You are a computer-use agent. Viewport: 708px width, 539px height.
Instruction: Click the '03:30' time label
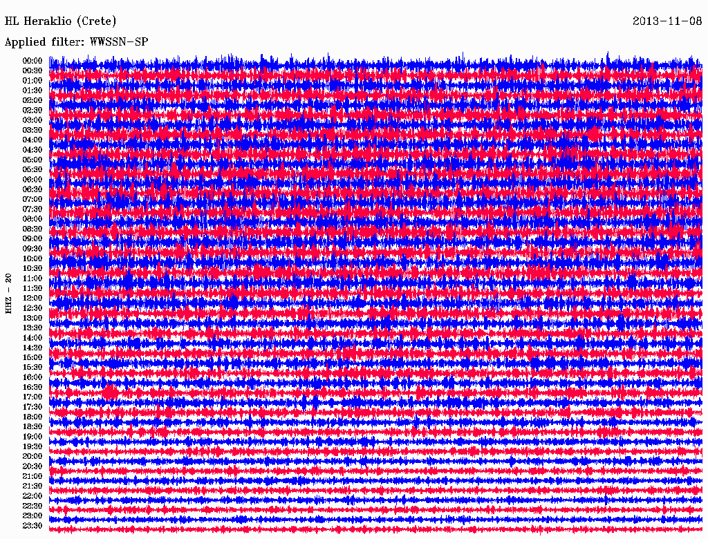(x=32, y=130)
